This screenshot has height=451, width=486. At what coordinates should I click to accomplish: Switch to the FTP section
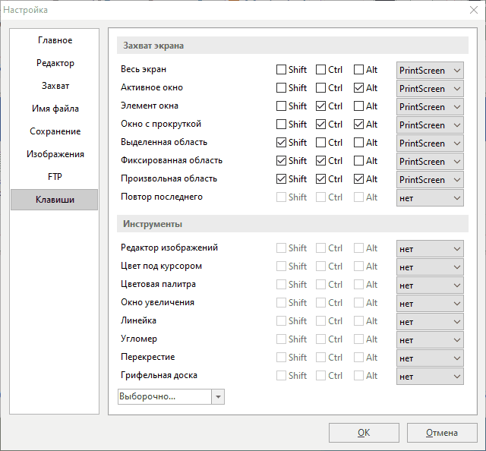[x=55, y=177]
